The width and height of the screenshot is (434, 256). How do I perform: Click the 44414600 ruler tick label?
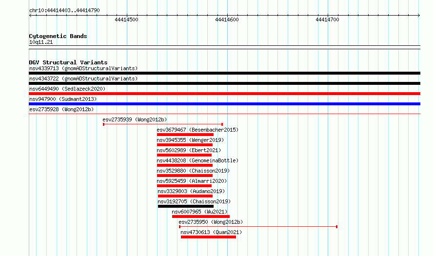click(x=227, y=20)
